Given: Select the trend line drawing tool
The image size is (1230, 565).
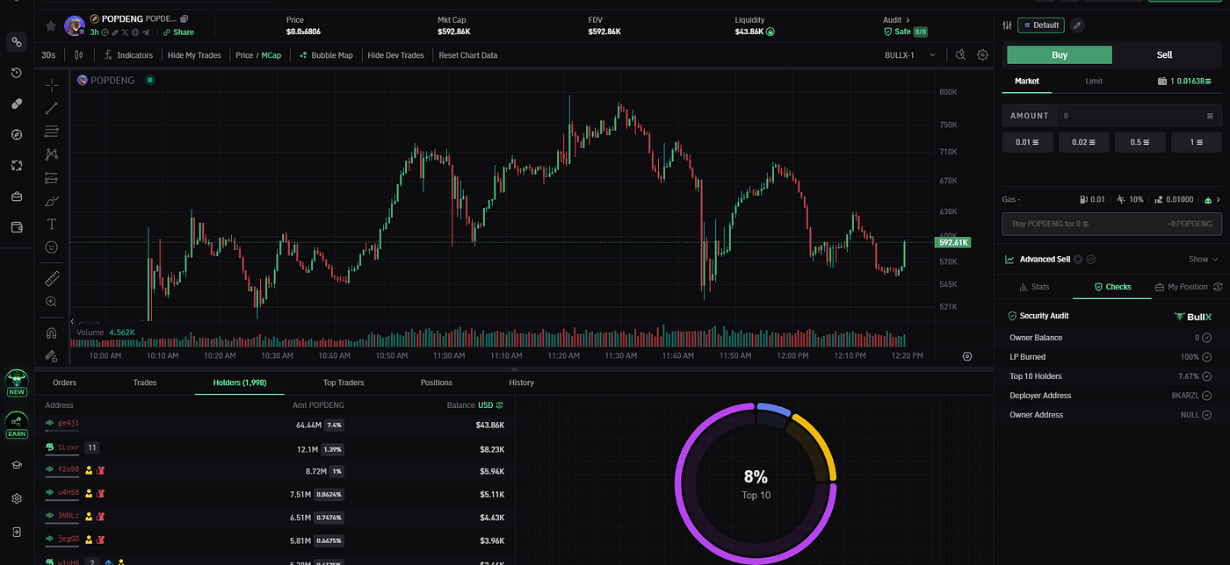Looking at the screenshot, I should point(52,108).
